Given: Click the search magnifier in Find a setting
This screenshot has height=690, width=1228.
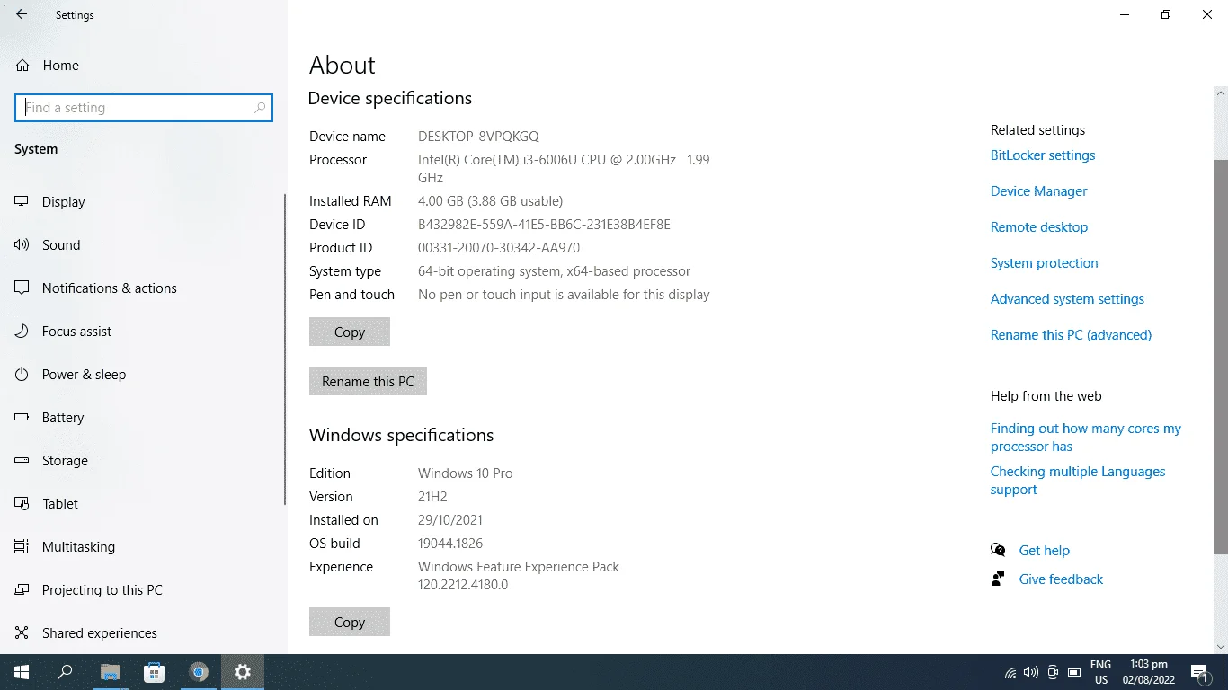Looking at the screenshot, I should pos(260,108).
